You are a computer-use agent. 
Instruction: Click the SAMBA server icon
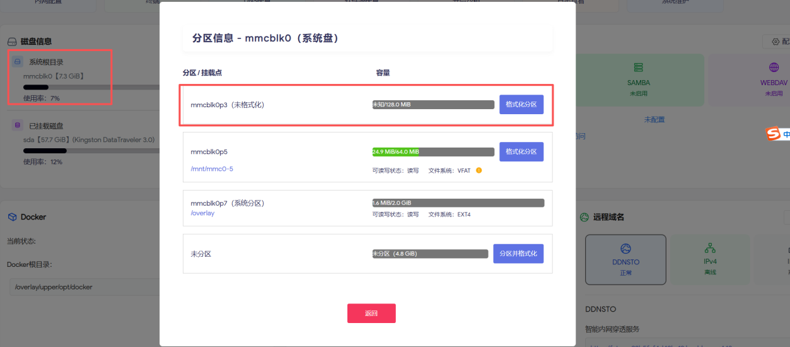coord(638,68)
